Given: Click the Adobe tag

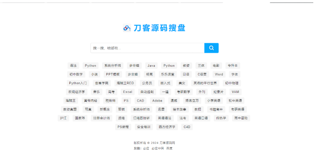Looking at the screenshot, I should [157, 101].
